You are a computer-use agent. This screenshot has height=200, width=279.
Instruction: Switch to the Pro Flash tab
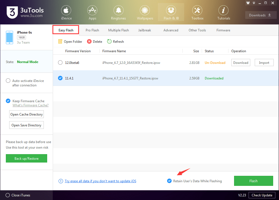92,30
